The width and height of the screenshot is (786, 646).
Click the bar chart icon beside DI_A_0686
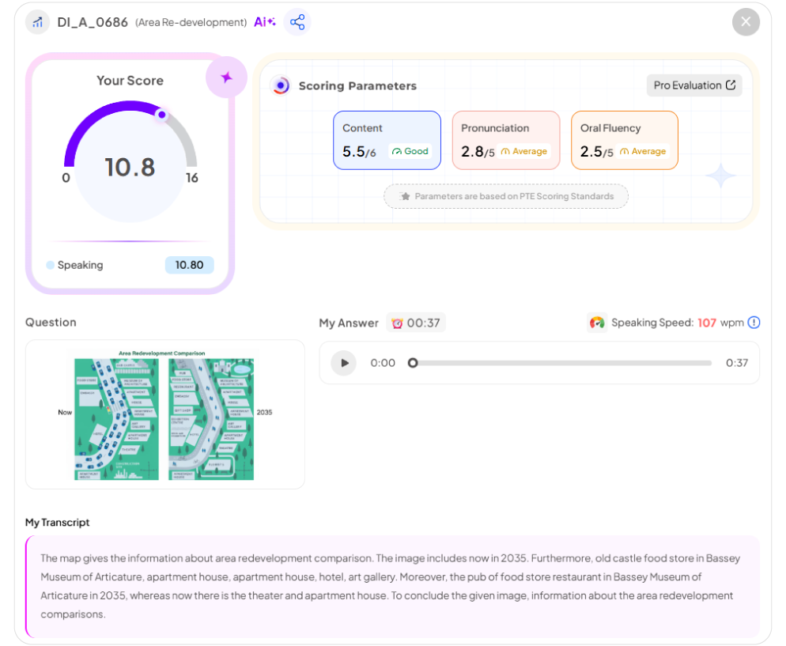tap(37, 22)
